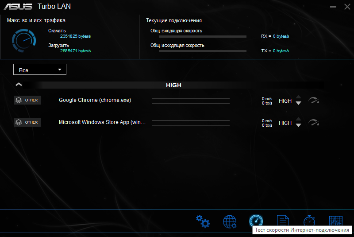Select the Microsoft Windows Store App row
This screenshot has height=237, width=354.
[167, 122]
